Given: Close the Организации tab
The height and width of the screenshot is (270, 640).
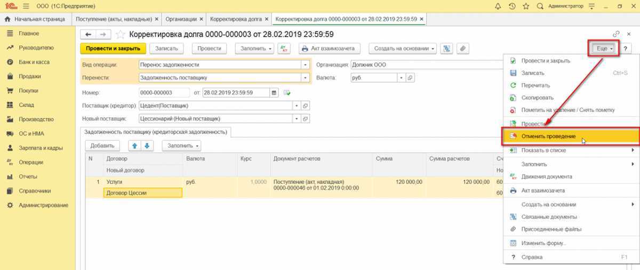Looking at the screenshot, I should (201, 19).
